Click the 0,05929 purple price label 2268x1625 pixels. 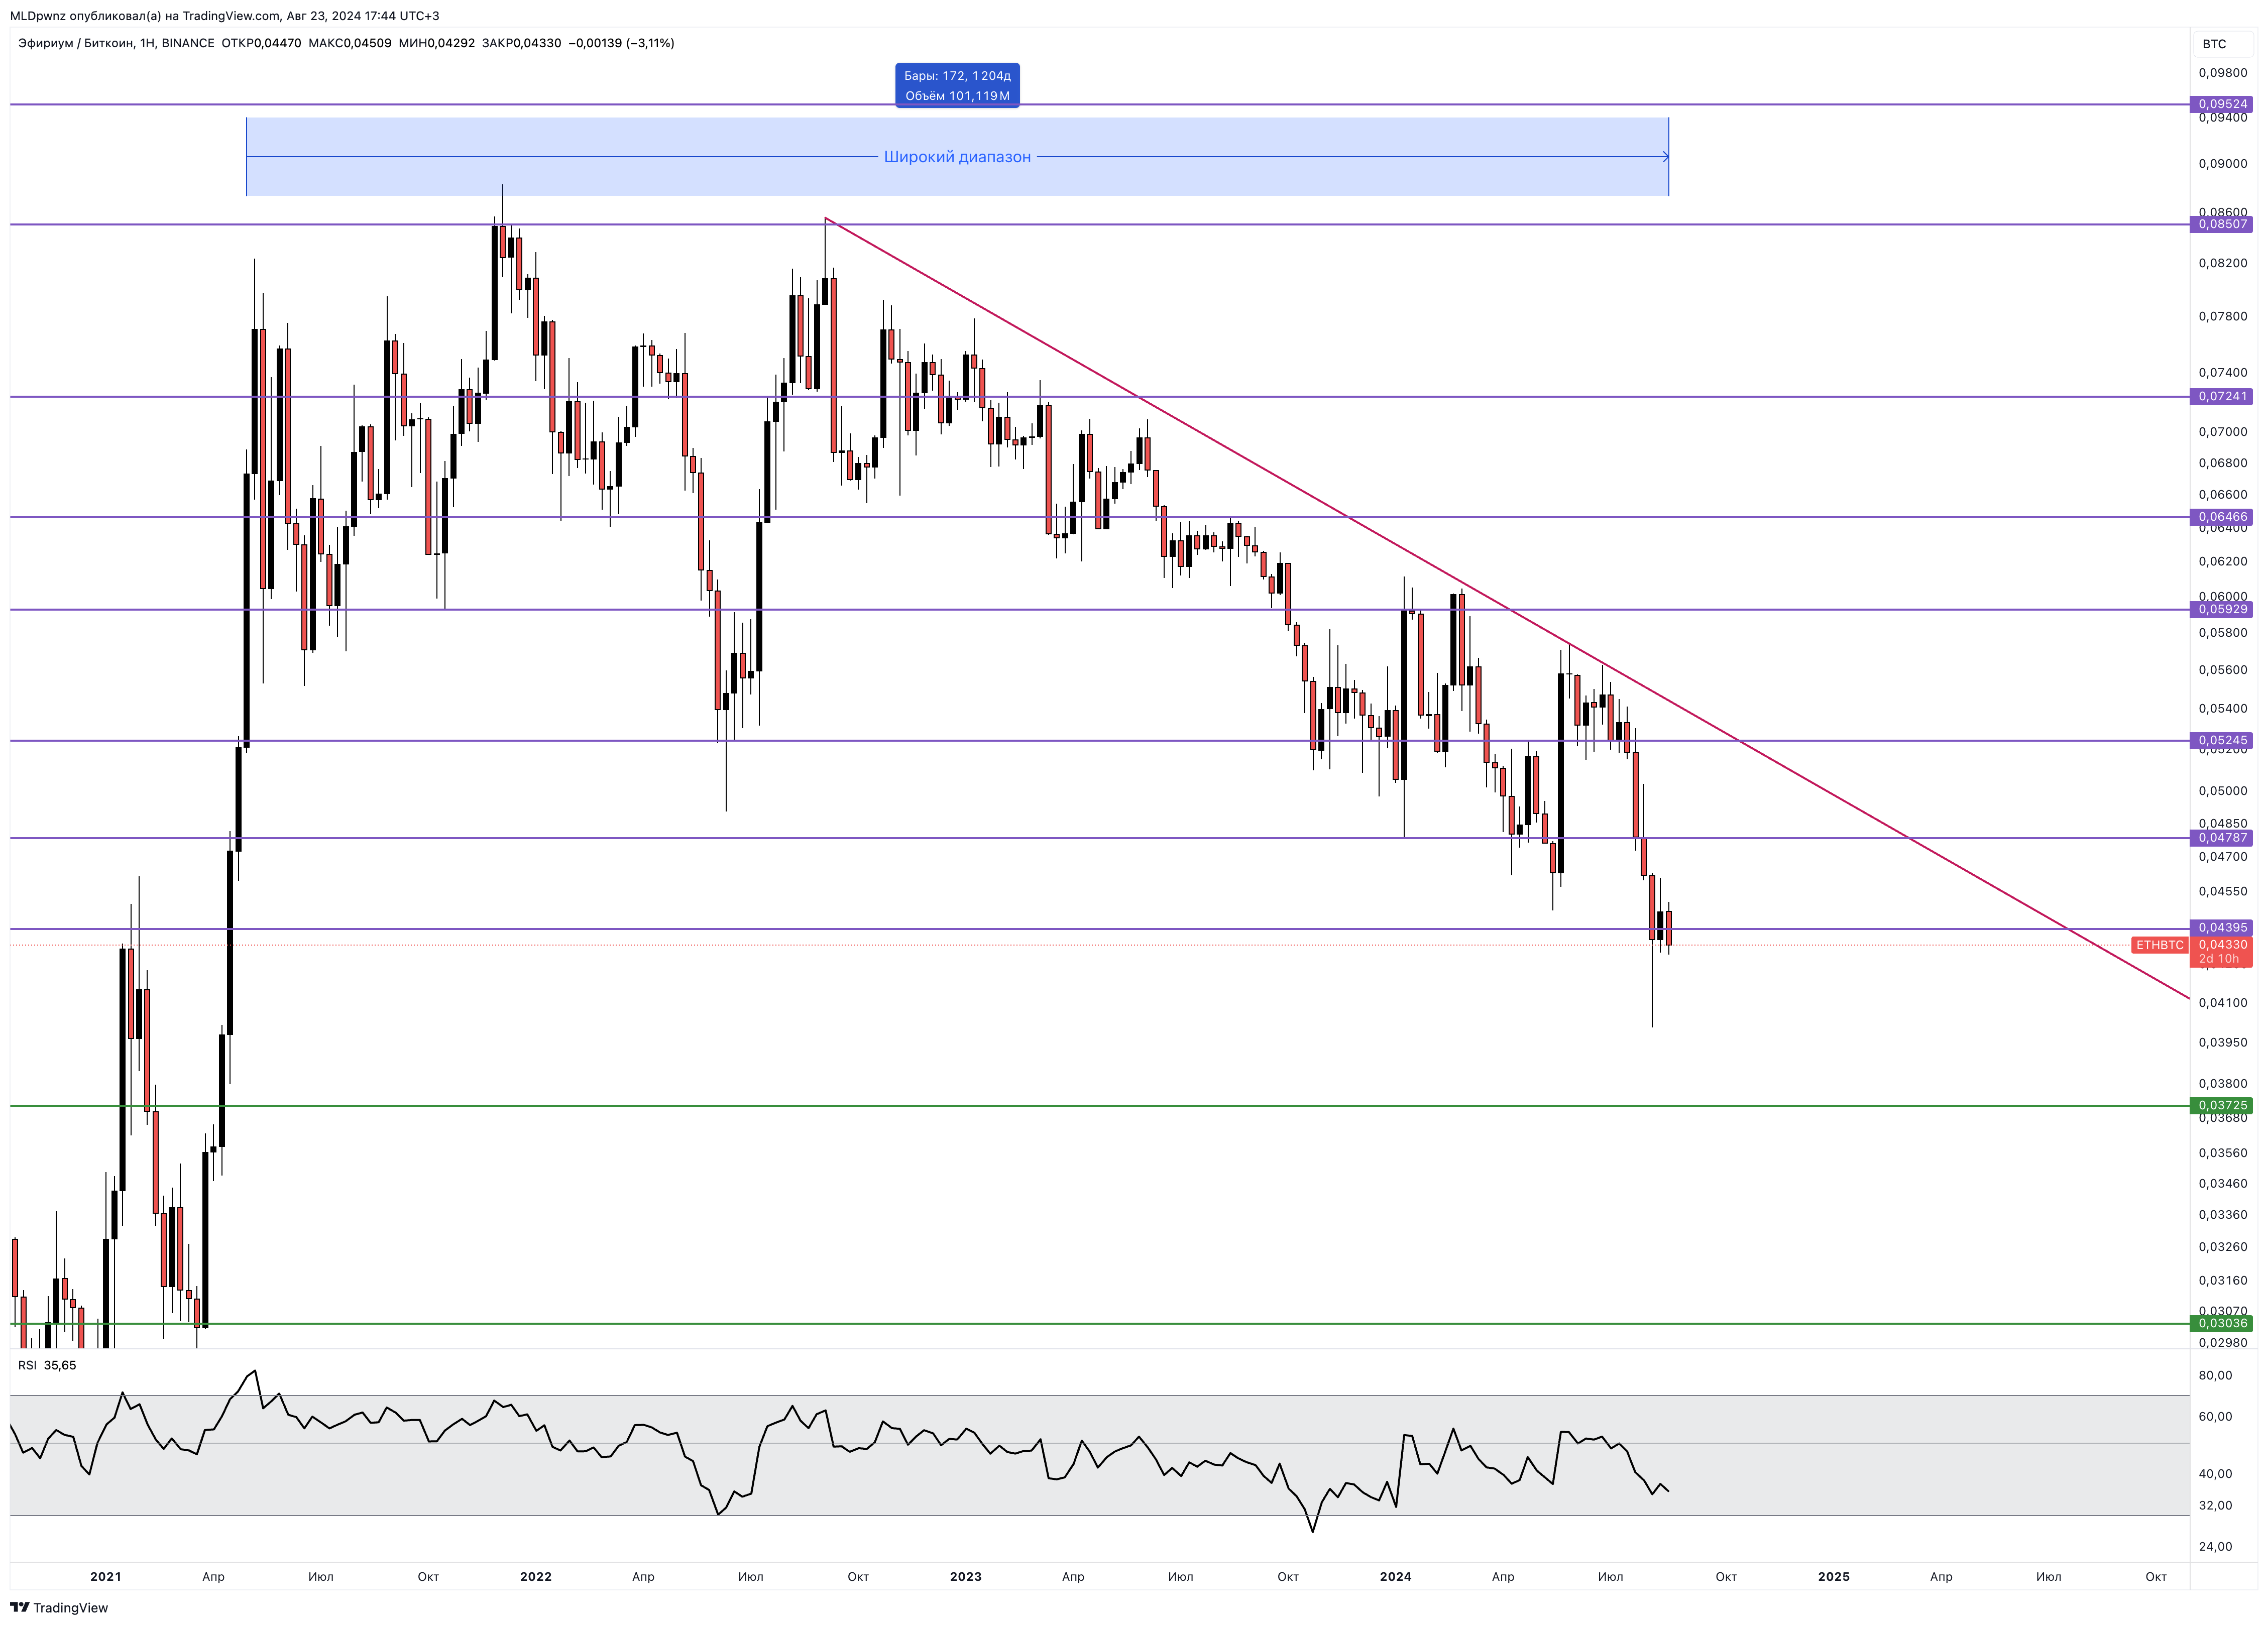pos(2222,609)
